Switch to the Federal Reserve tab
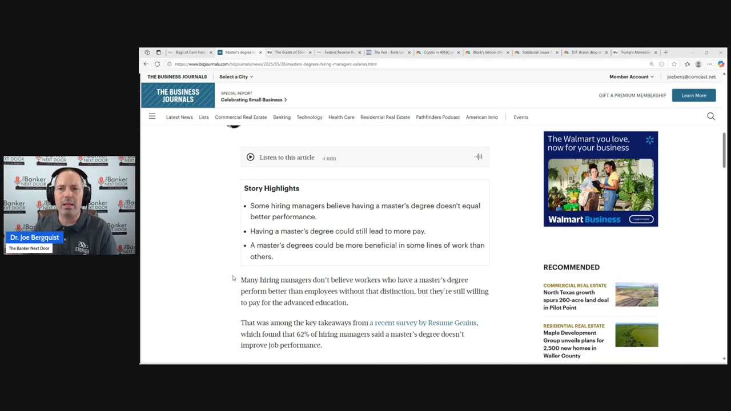The height and width of the screenshot is (411, 731). pos(338,53)
